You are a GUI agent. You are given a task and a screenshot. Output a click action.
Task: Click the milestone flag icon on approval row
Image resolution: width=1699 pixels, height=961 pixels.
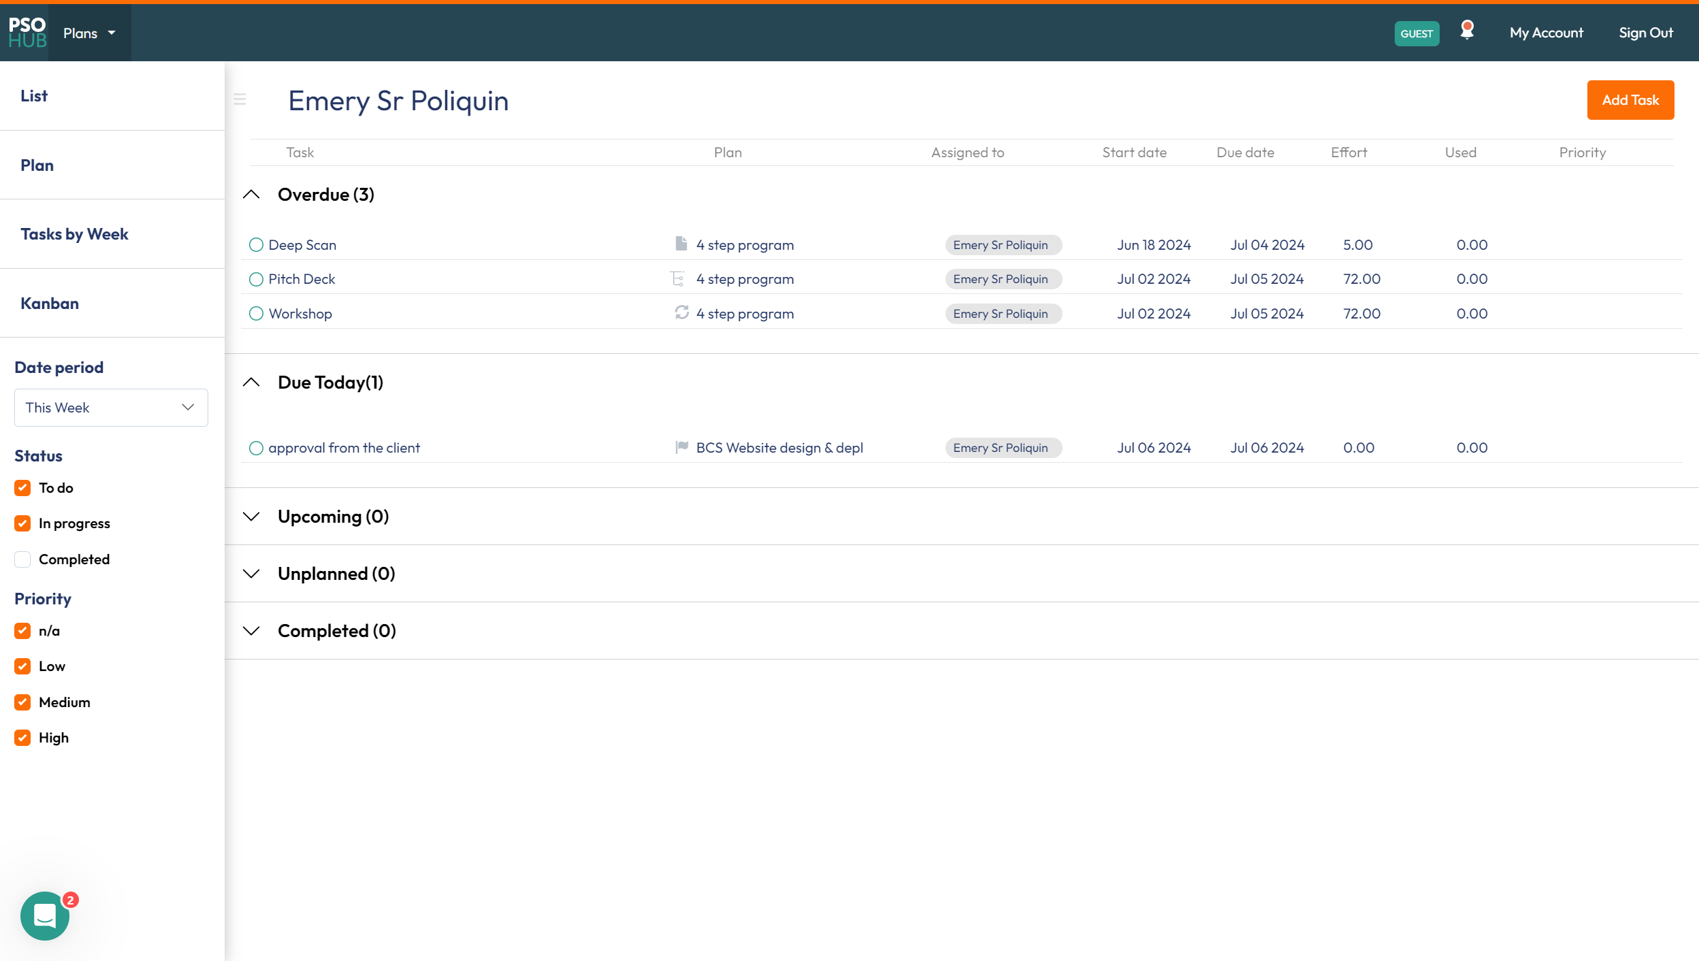[681, 446]
